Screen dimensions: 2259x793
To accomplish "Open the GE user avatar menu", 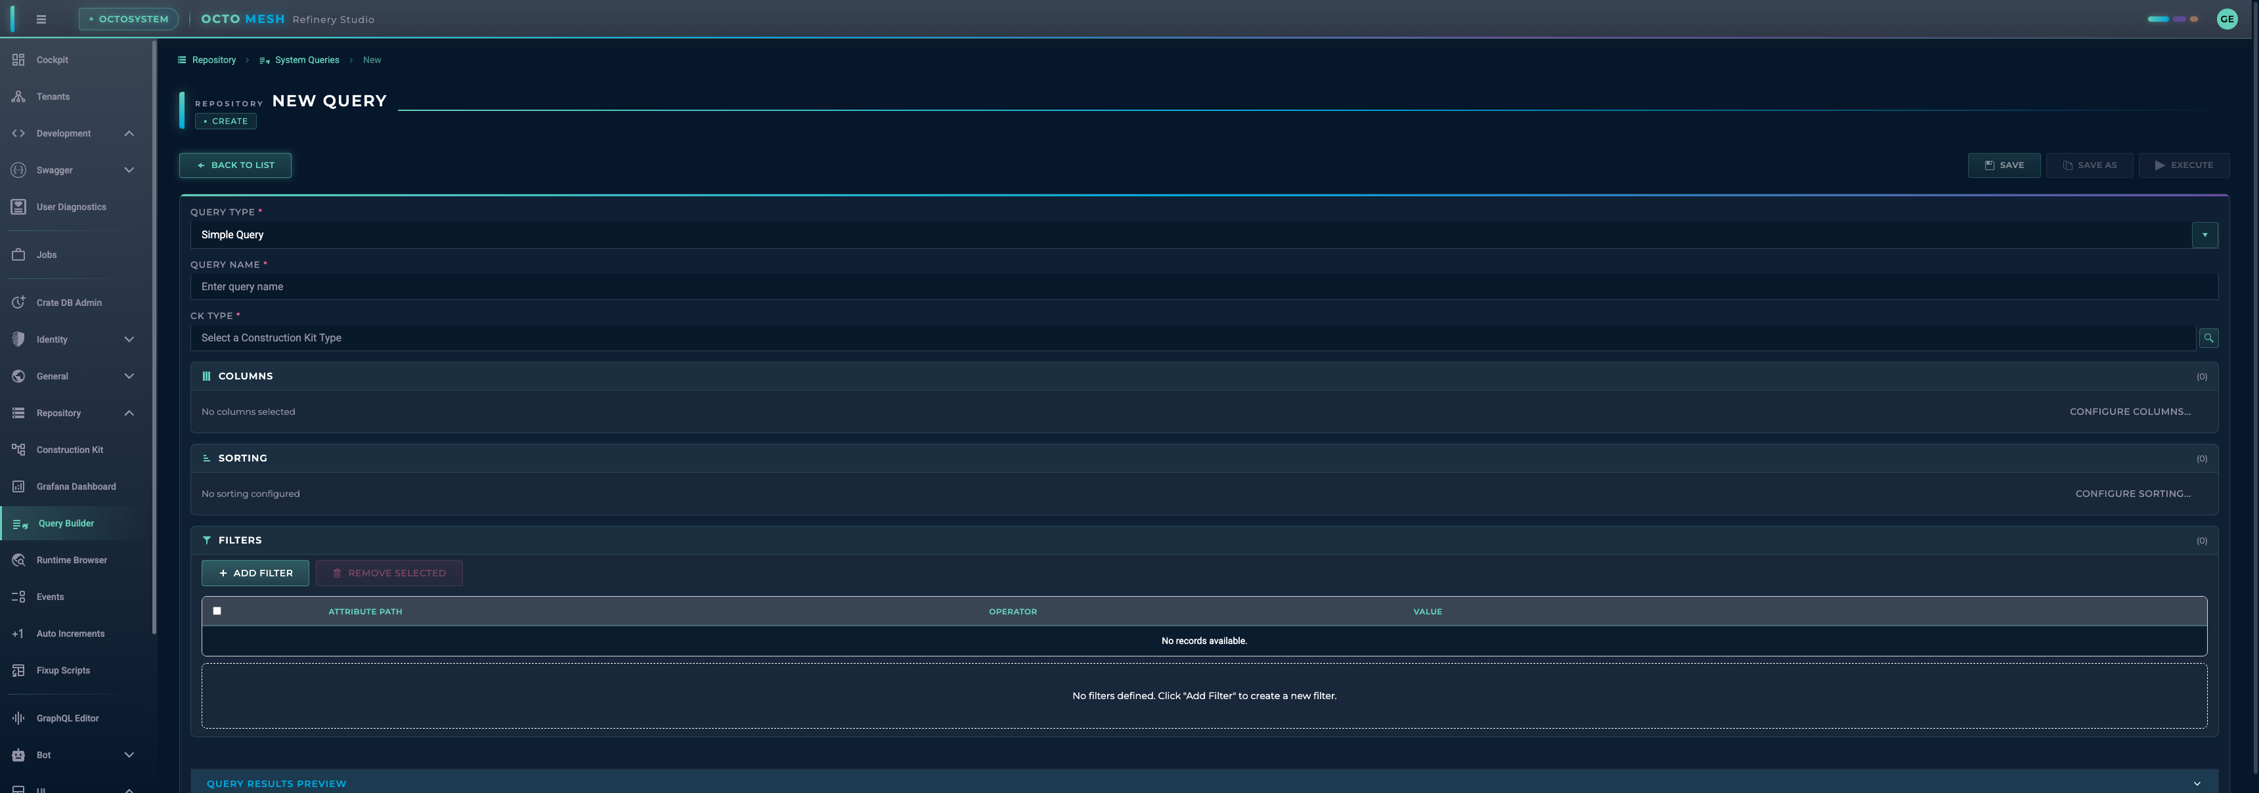I will tap(2227, 18).
